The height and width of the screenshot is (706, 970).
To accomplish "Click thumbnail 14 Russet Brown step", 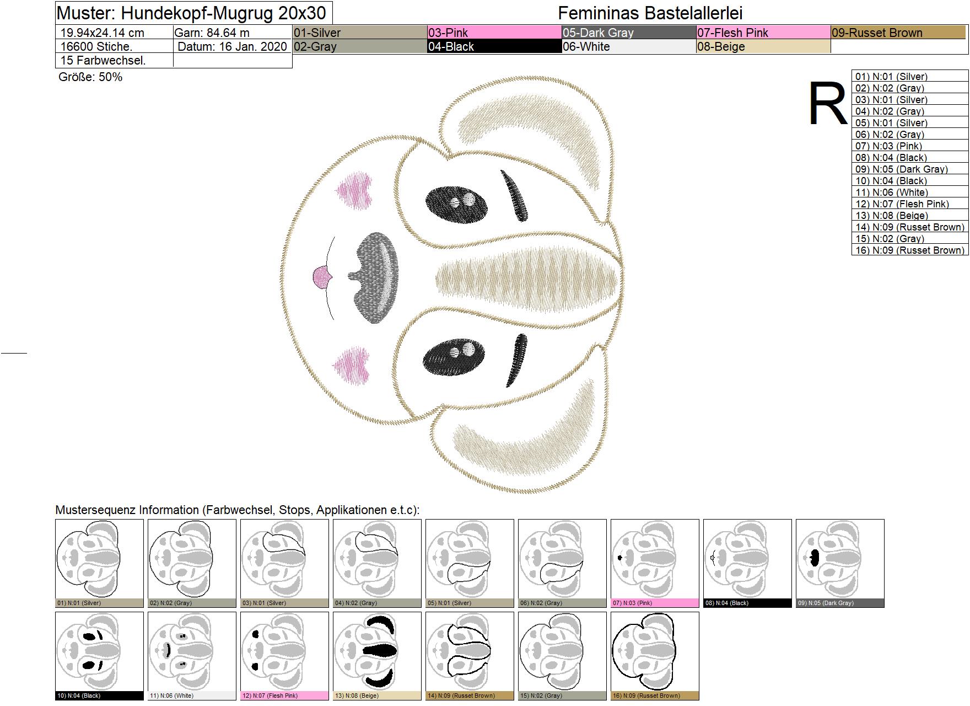I will (470, 656).
